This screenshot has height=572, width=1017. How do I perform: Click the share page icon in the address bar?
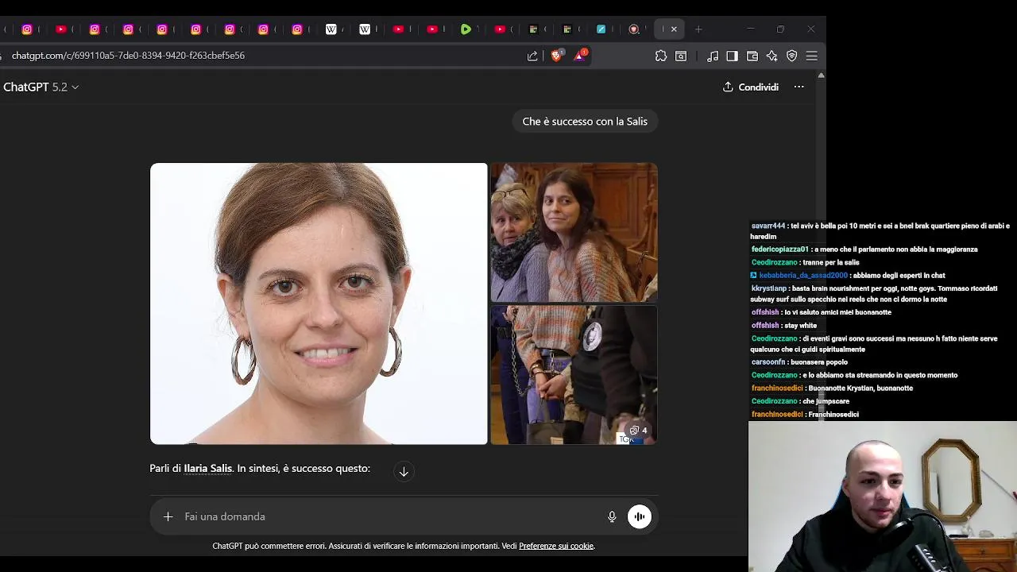click(x=532, y=56)
